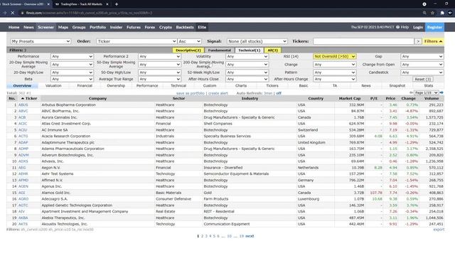Open the 52-Week High/Low dropdown
The width and height of the screenshot is (455, 256).
click(247, 73)
